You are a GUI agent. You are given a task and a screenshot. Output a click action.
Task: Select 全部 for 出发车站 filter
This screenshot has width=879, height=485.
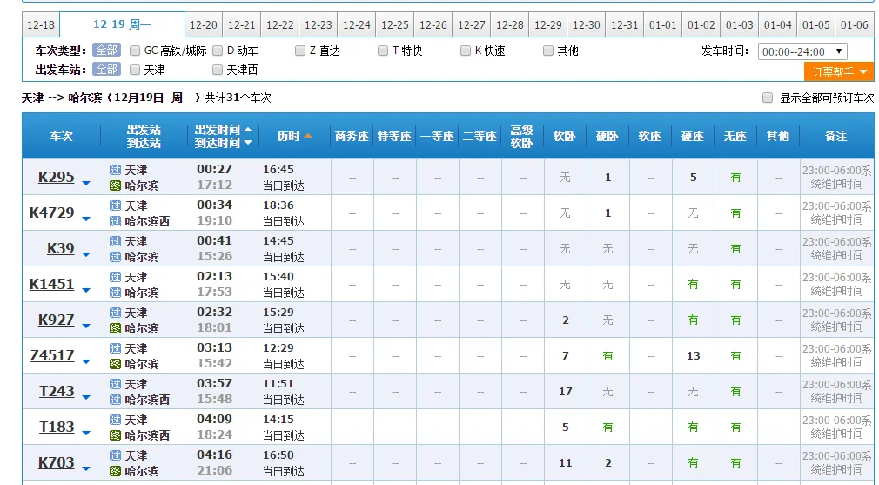[x=106, y=70]
